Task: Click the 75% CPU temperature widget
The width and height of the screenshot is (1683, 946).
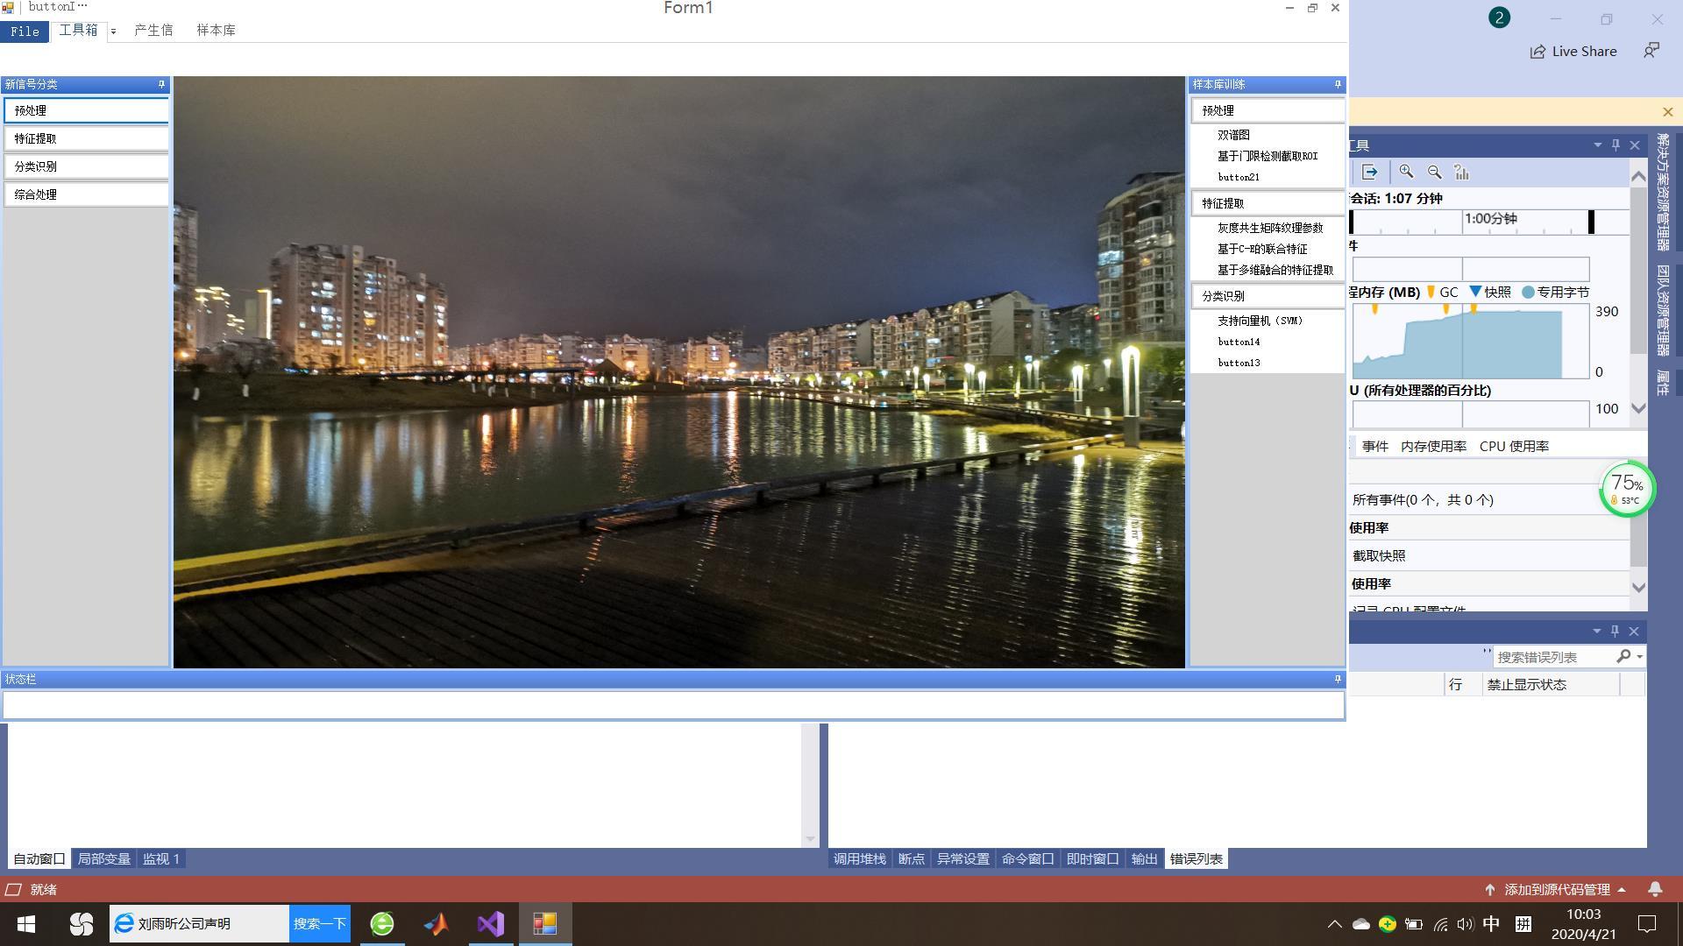Action: [x=1627, y=490]
